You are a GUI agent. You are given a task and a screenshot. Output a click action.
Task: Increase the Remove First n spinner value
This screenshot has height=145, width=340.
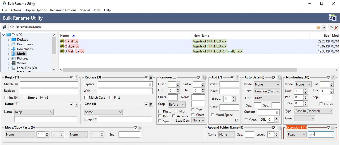(x=178, y=83)
